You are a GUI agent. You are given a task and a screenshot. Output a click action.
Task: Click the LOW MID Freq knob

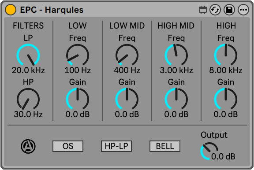[127, 55]
